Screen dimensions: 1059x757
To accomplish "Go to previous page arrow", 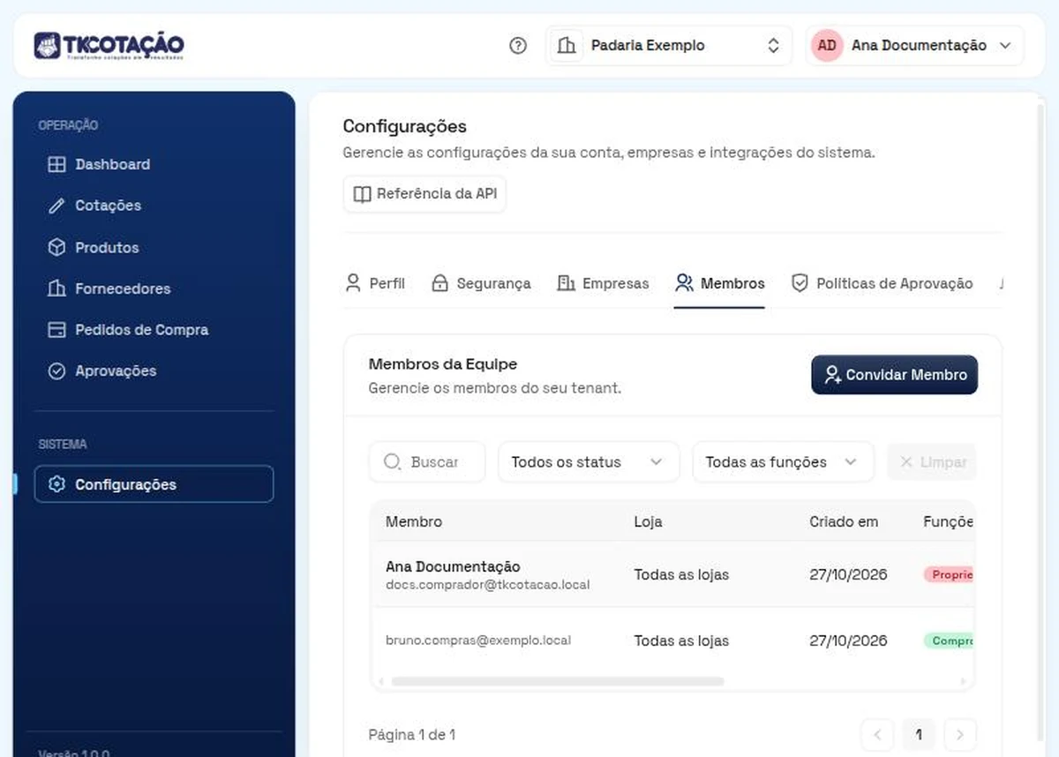I will 877,734.
